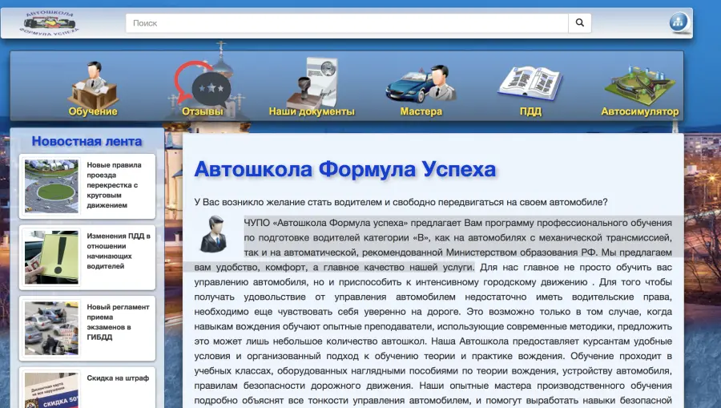Click the roundabout news thumbnail image

coord(51,186)
